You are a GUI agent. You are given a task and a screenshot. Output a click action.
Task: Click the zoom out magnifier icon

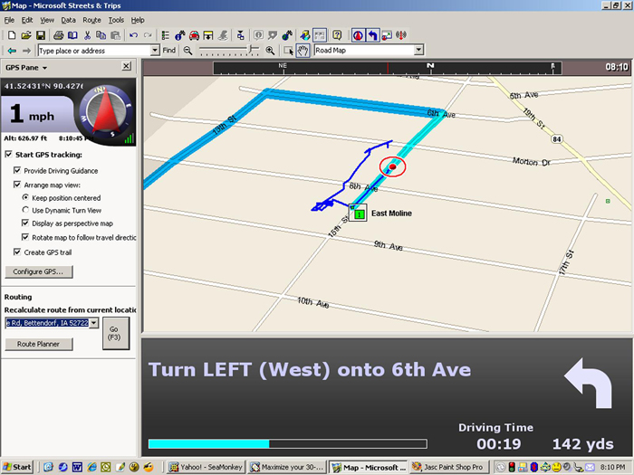coord(187,51)
